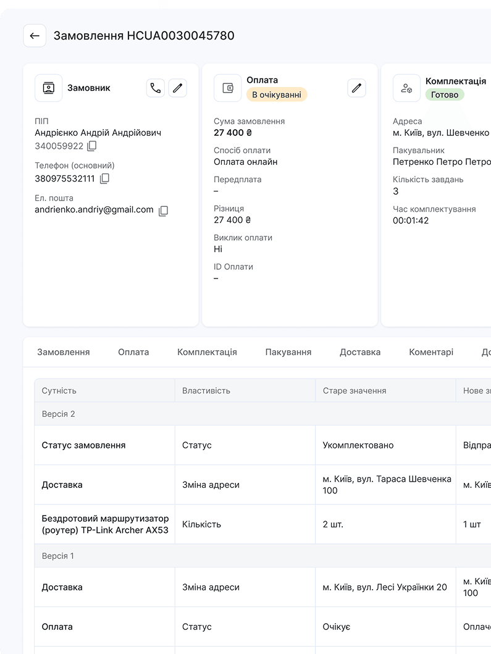The height and width of the screenshot is (654, 491).
Task: Click the customer name Андрієнко Андрій Андрійович
Action: pyautogui.click(x=98, y=133)
